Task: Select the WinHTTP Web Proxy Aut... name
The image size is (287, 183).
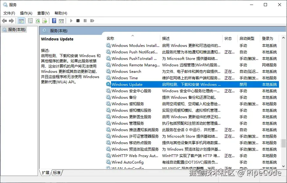Action: tap(135, 156)
